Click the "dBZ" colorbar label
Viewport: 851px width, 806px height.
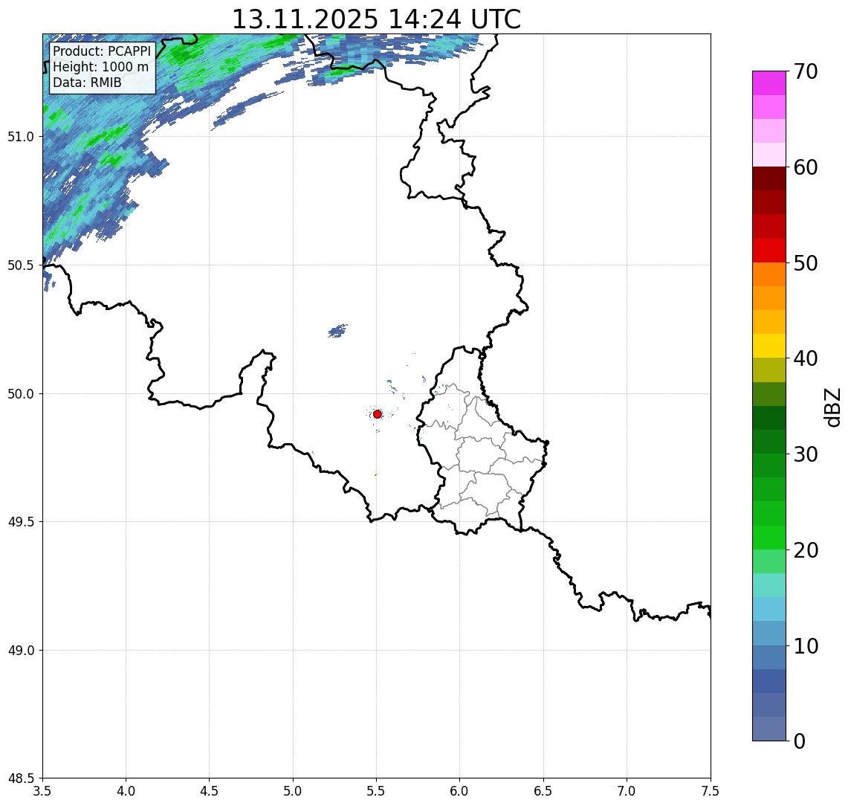pos(832,407)
